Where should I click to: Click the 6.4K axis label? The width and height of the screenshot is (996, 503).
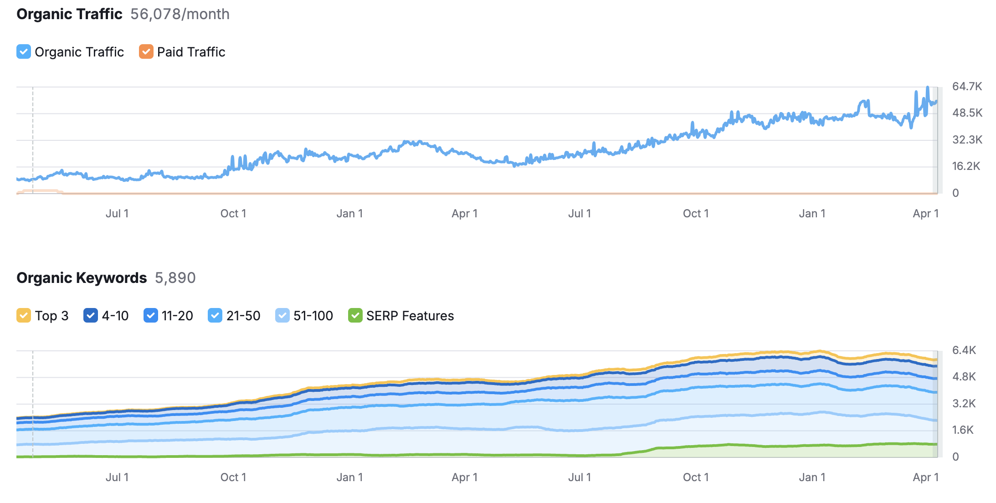[964, 350]
